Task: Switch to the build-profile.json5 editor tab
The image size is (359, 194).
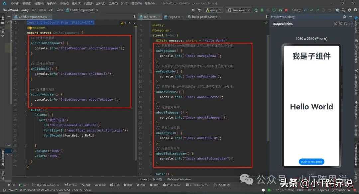Action: [x=204, y=17]
